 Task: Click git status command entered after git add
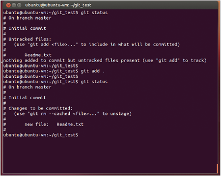pyautogui.click(x=94, y=82)
